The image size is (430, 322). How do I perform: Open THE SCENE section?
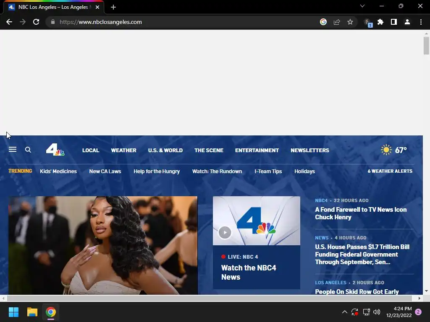point(209,151)
